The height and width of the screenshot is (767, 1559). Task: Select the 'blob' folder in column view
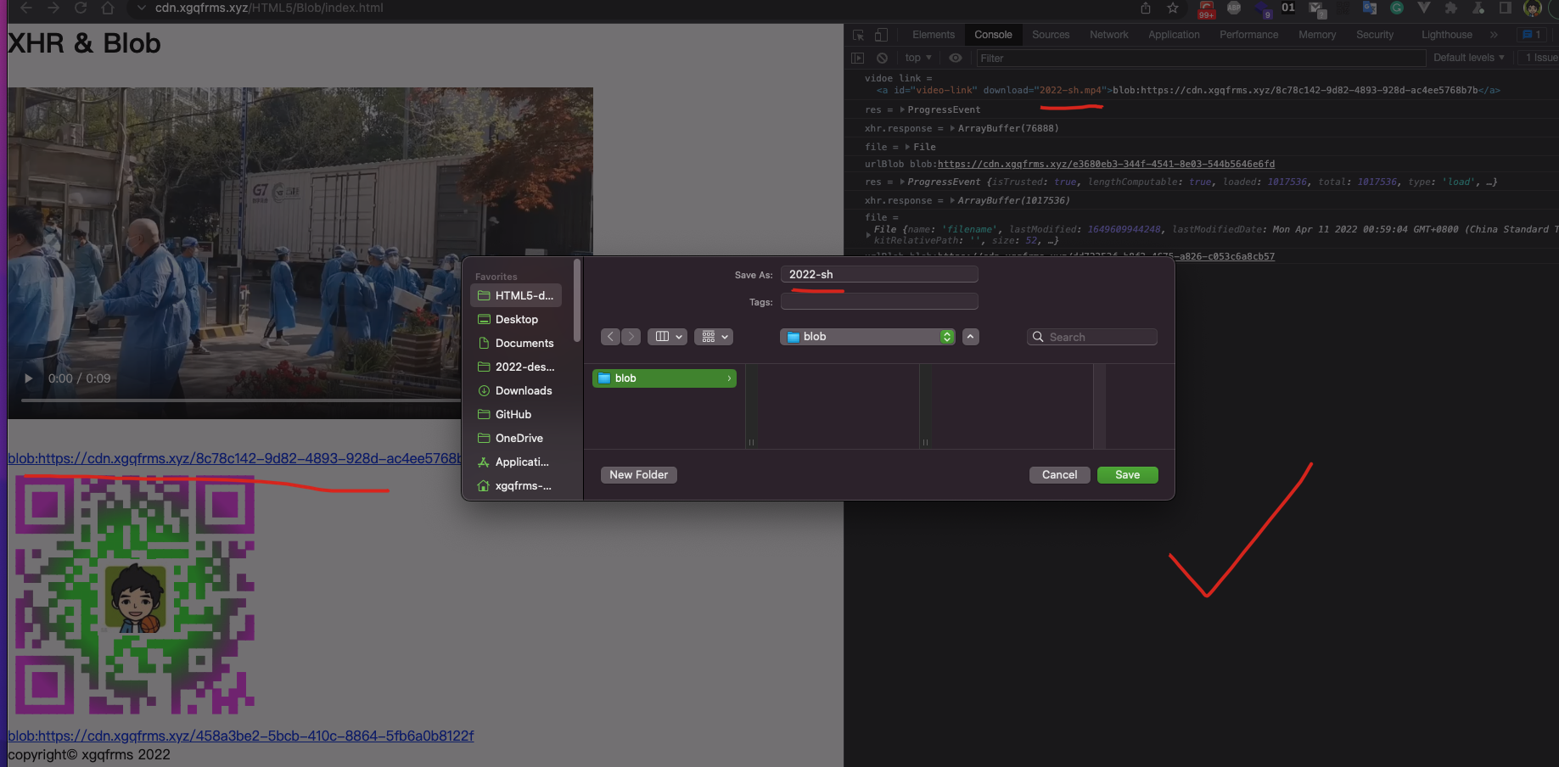point(665,378)
